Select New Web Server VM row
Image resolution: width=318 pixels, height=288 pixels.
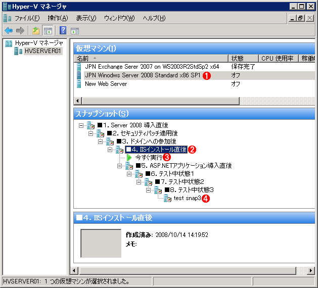[x=194, y=84]
